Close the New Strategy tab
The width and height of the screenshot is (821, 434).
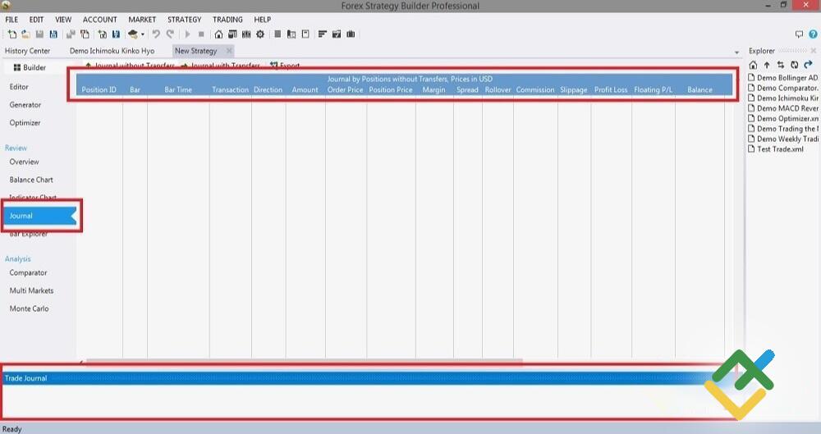pos(229,51)
